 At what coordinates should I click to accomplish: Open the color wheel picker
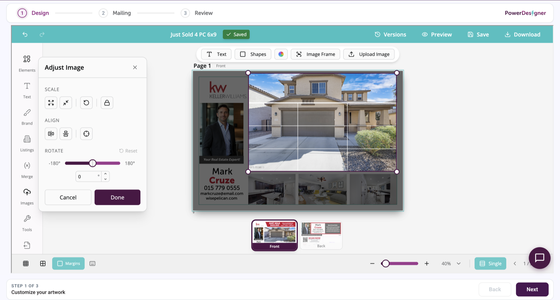281,54
